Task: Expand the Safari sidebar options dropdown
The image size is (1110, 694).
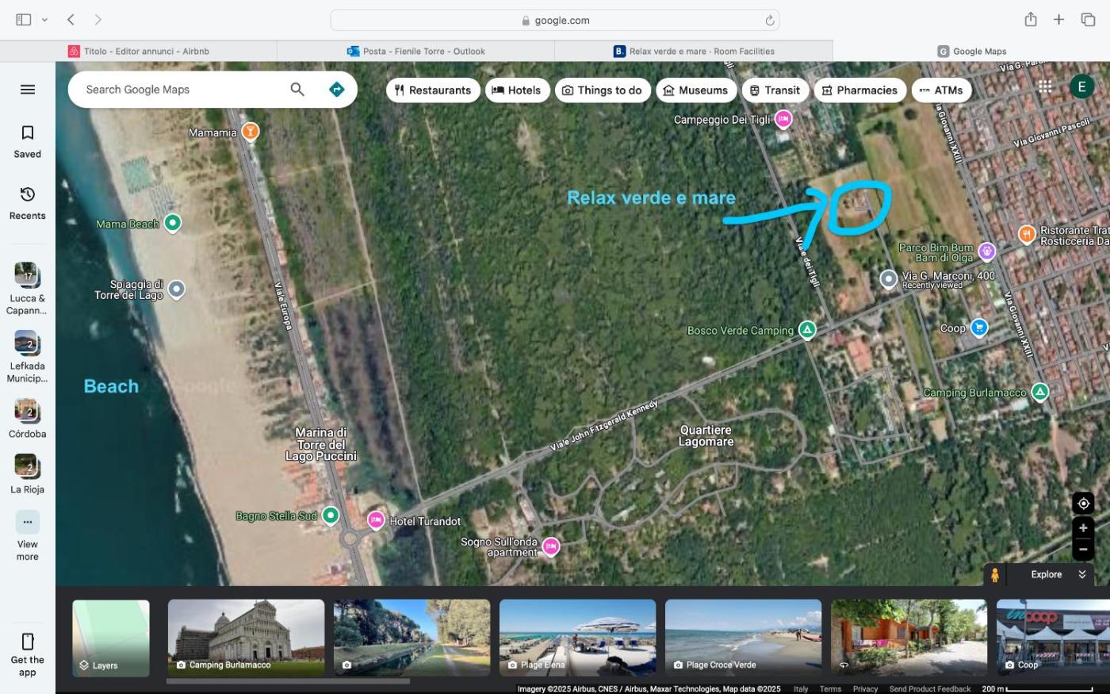Action: pyautogui.click(x=44, y=20)
